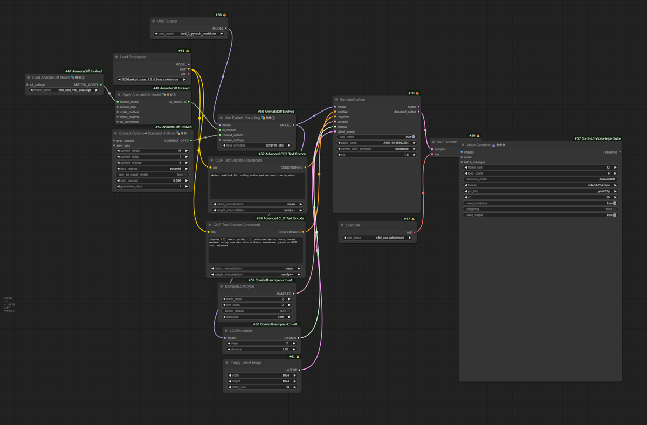Click the Load AnimateDiff Model node title
The height and width of the screenshot is (425, 647).
point(52,78)
